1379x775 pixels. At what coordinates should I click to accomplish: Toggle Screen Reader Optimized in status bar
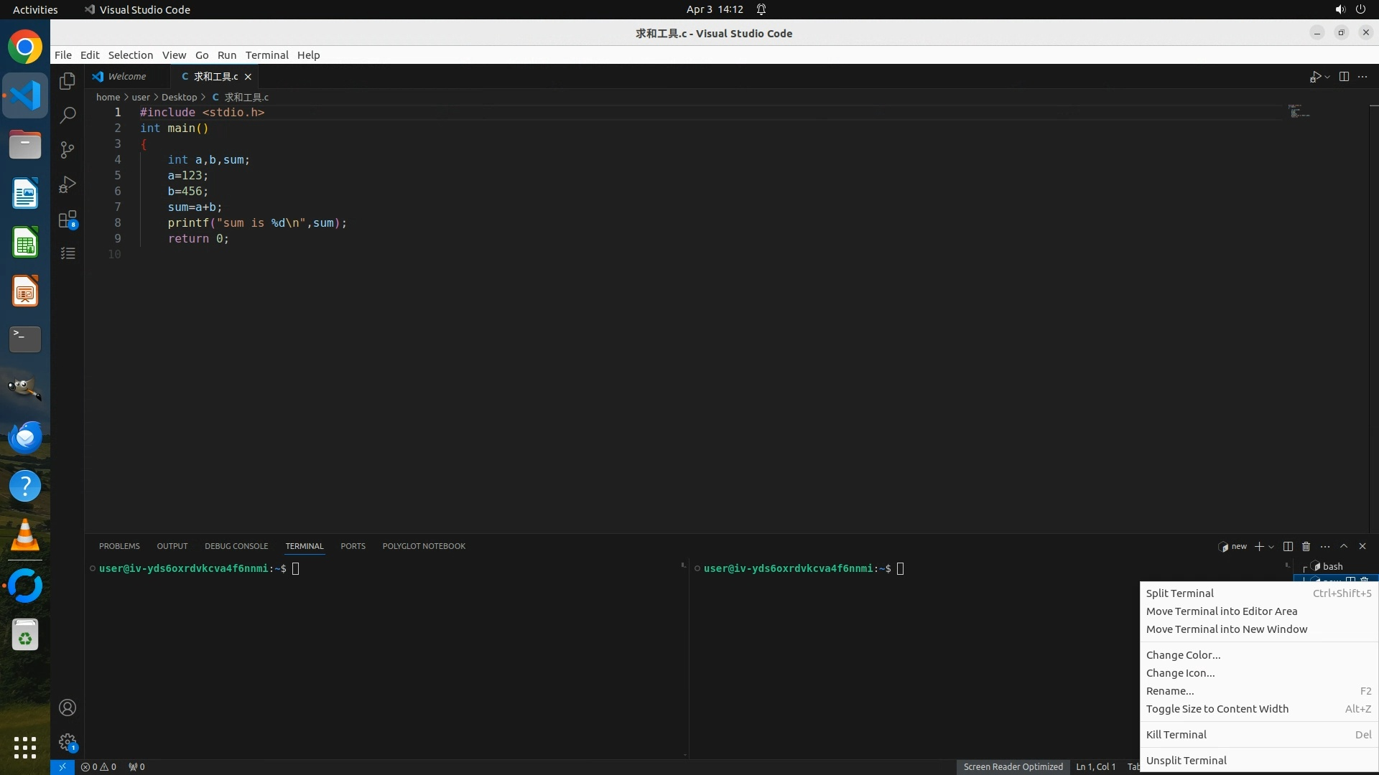click(x=1013, y=766)
